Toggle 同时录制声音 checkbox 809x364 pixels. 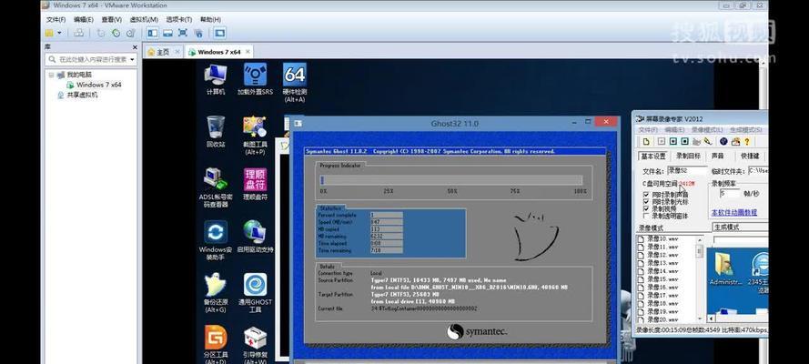646,196
